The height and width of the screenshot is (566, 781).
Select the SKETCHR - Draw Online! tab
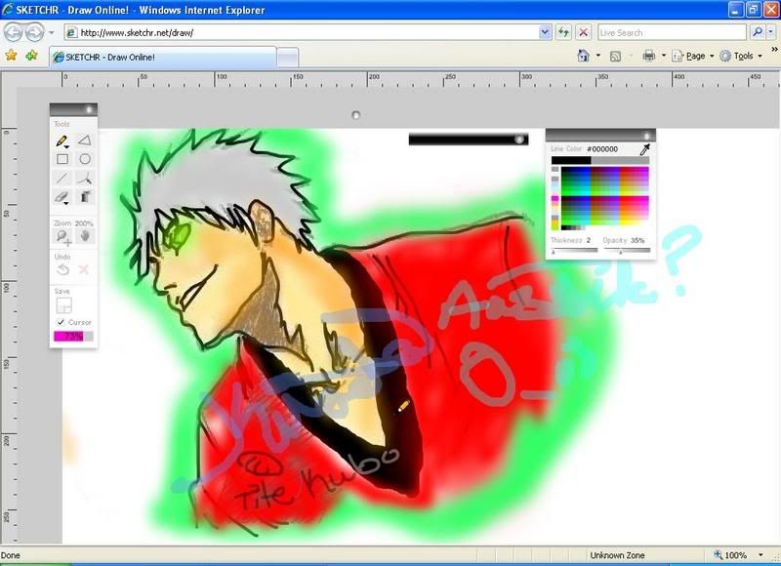[162, 58]
